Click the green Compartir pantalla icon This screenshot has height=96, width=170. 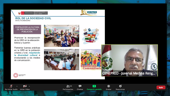94,86
